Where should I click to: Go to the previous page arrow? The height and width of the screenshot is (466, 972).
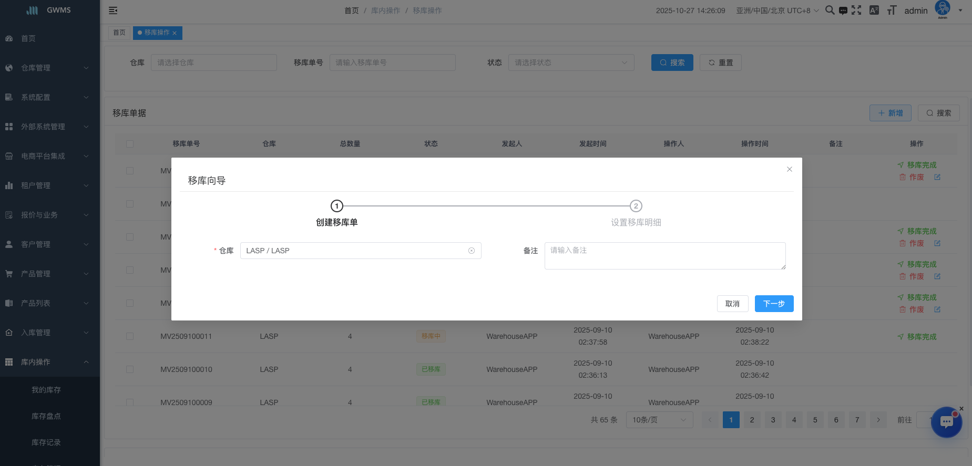click(710, 420)
